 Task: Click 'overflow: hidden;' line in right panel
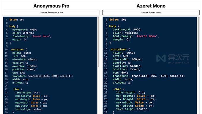tap(127, 66)
